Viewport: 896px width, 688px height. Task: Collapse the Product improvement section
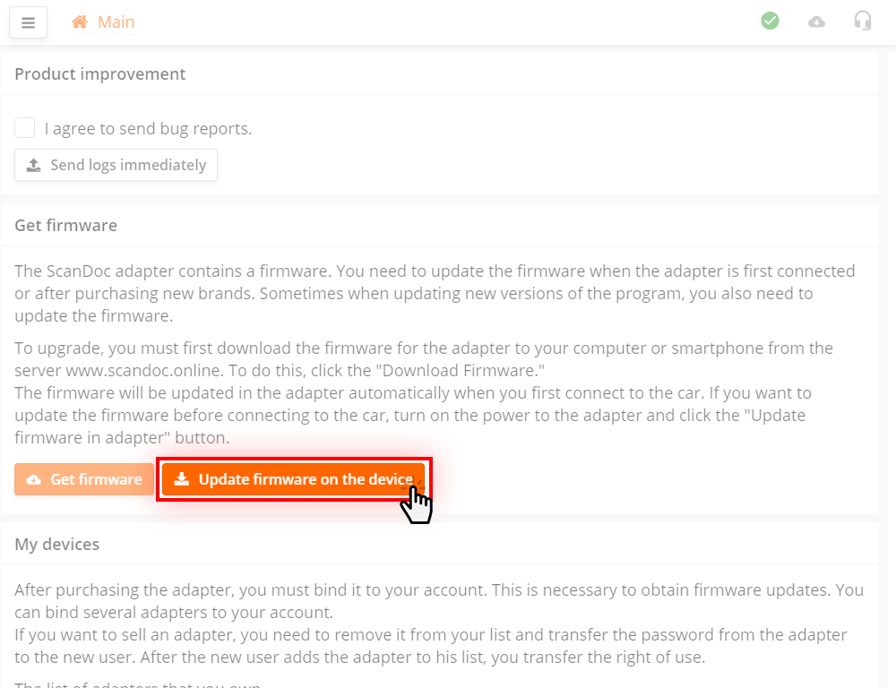[x=99, y=73]
